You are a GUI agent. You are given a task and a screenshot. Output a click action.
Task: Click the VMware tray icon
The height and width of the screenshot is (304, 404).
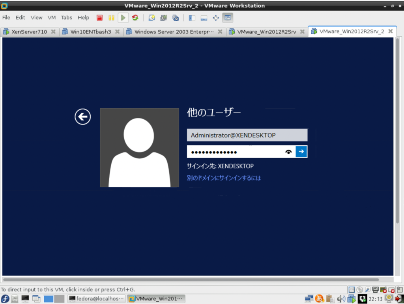(x=352, y=298)
